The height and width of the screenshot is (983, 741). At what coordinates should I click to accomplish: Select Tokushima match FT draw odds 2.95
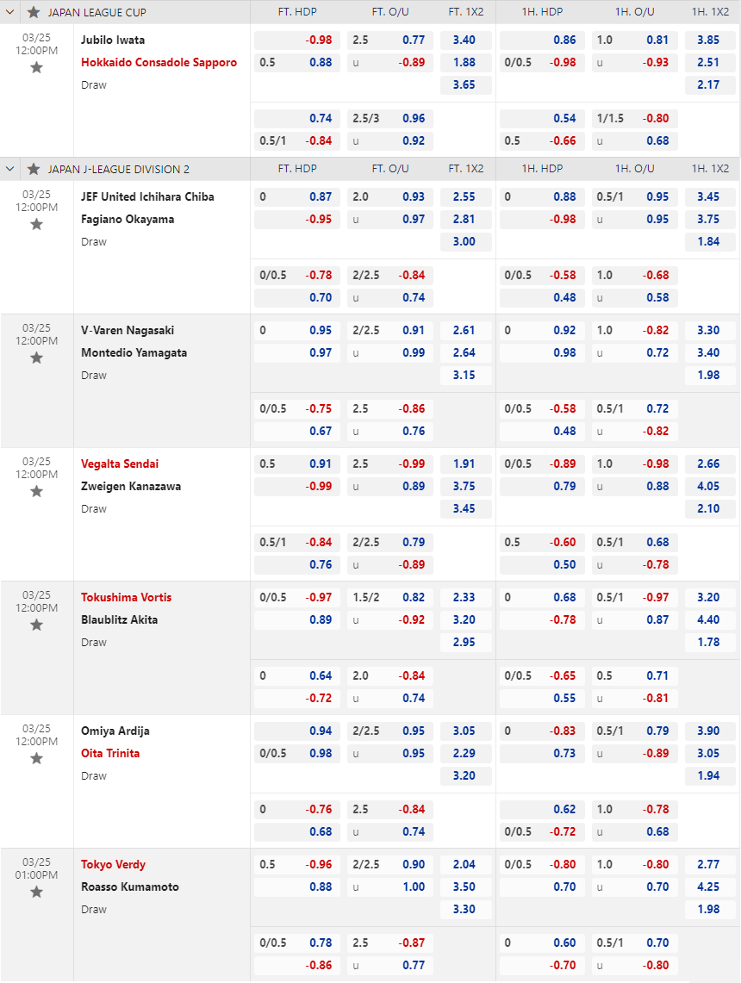point(466,642)
